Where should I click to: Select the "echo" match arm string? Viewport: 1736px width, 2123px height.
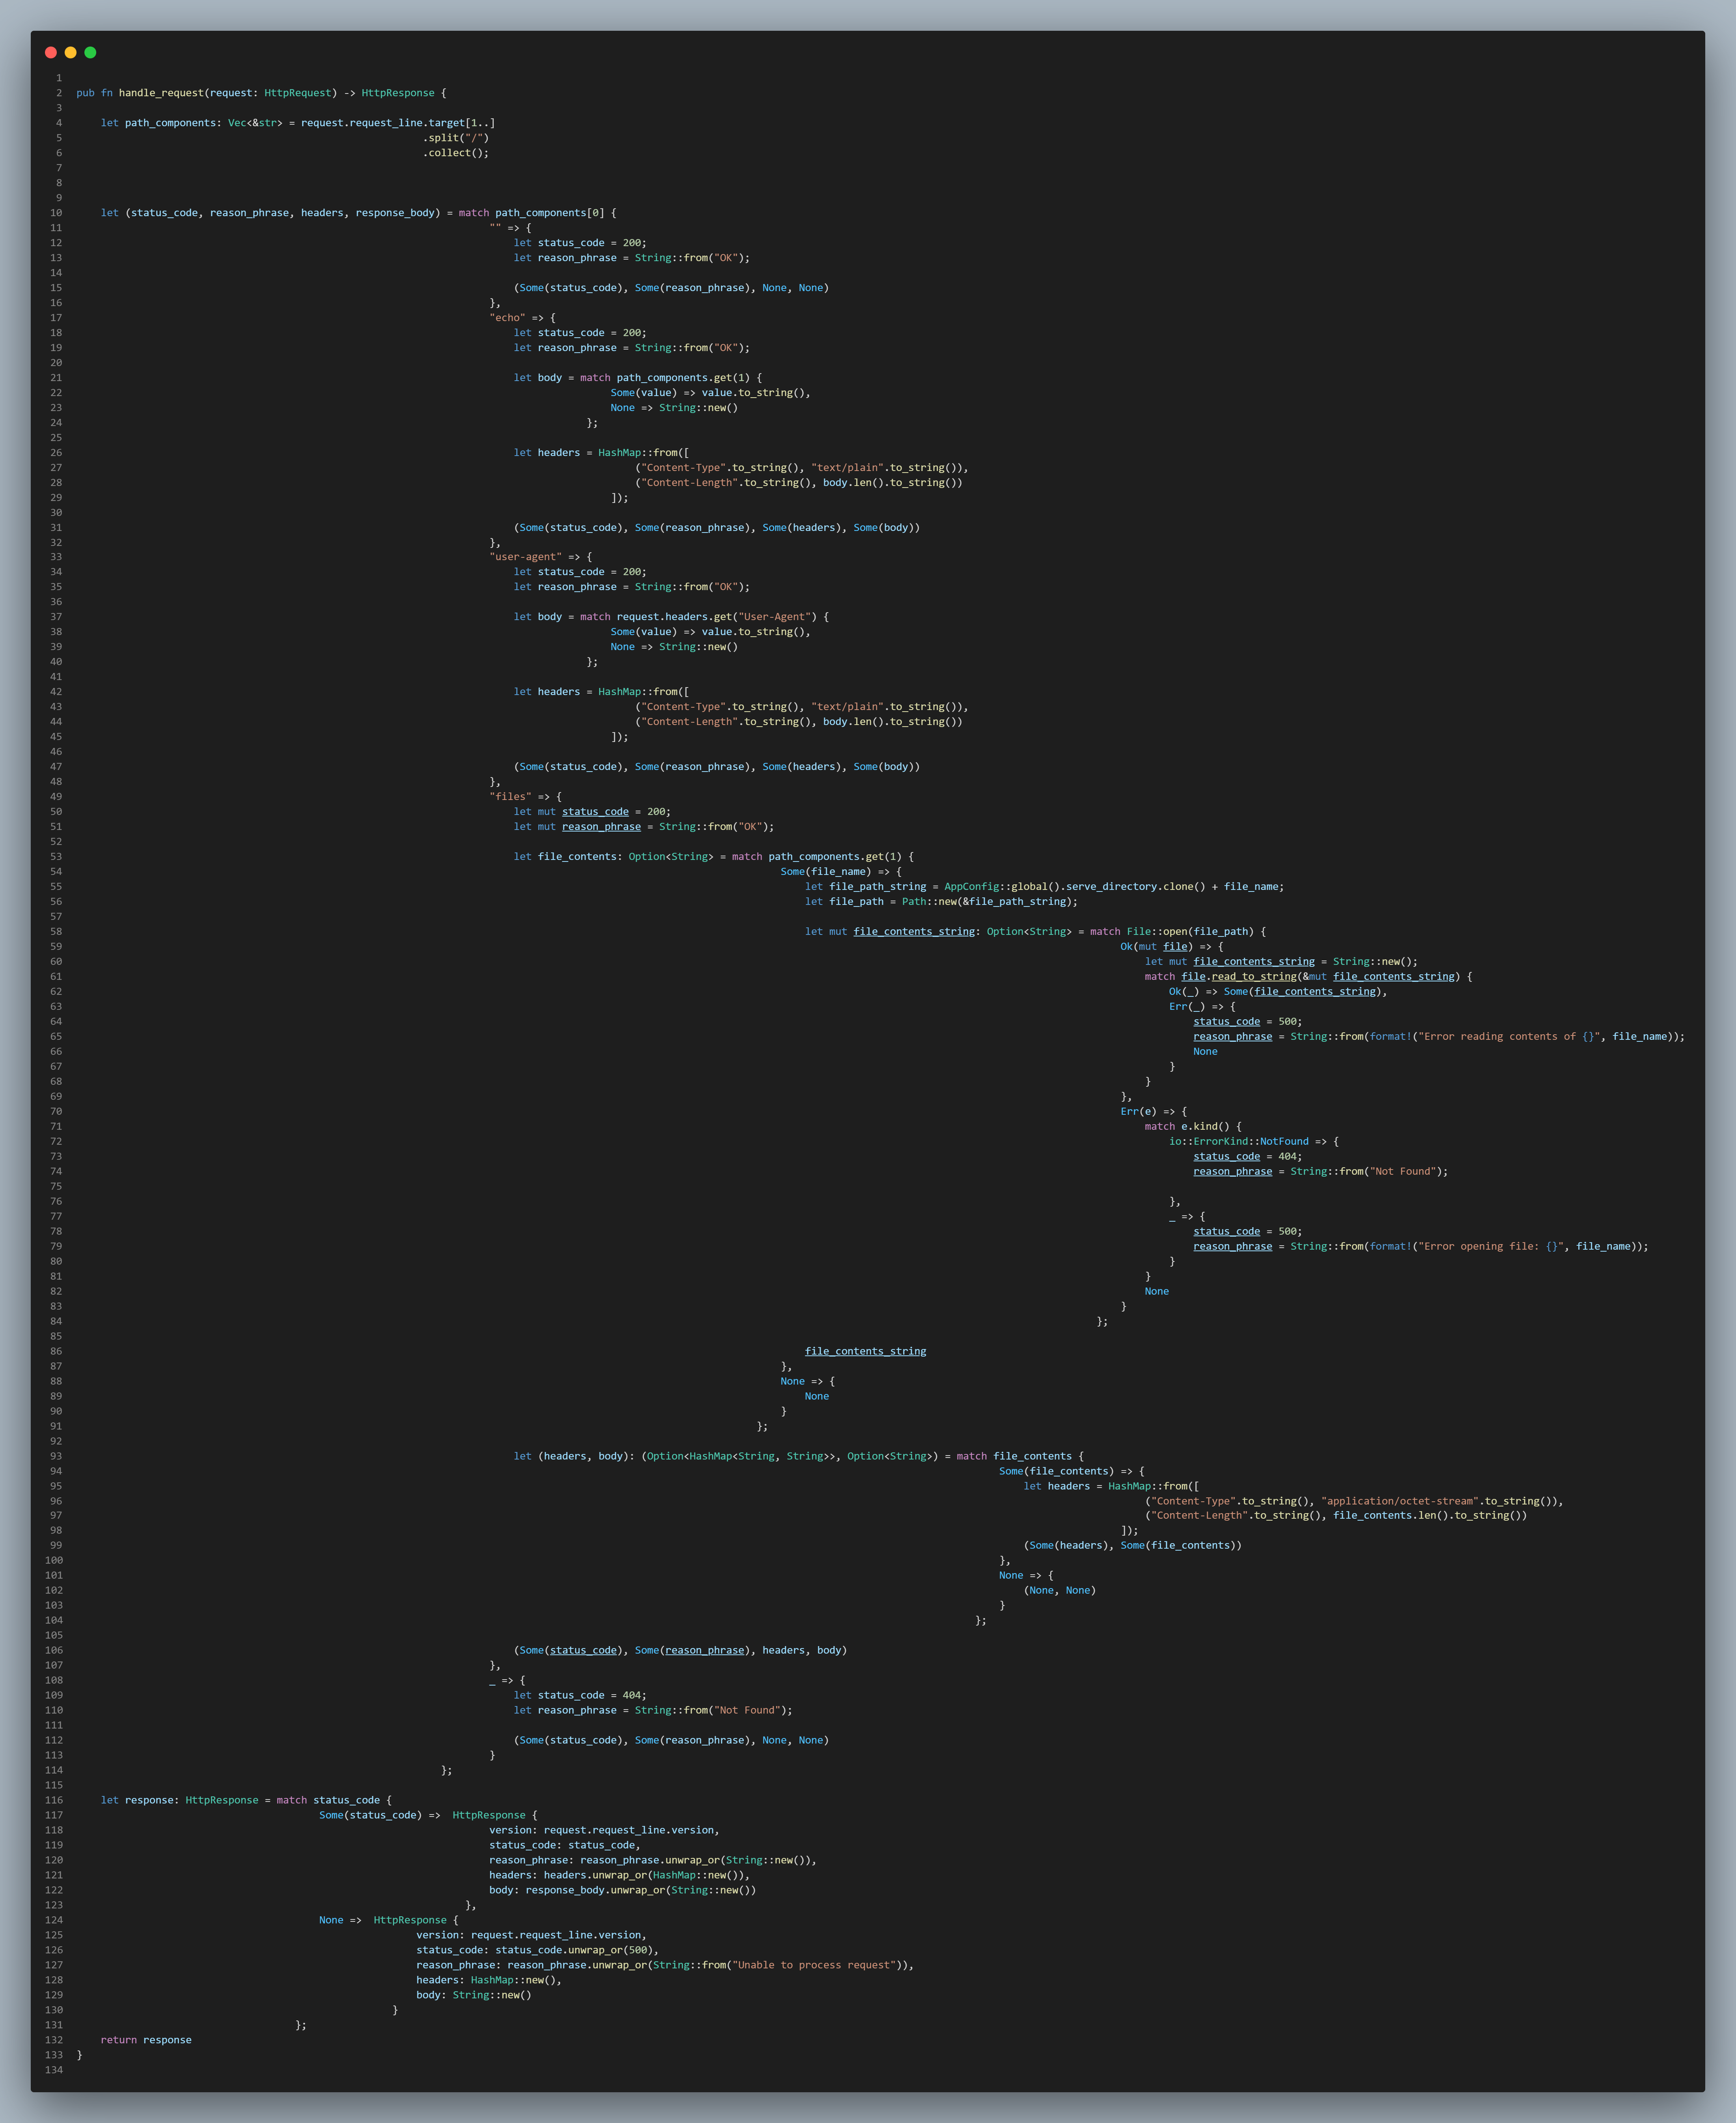click(x=508, y=317)
